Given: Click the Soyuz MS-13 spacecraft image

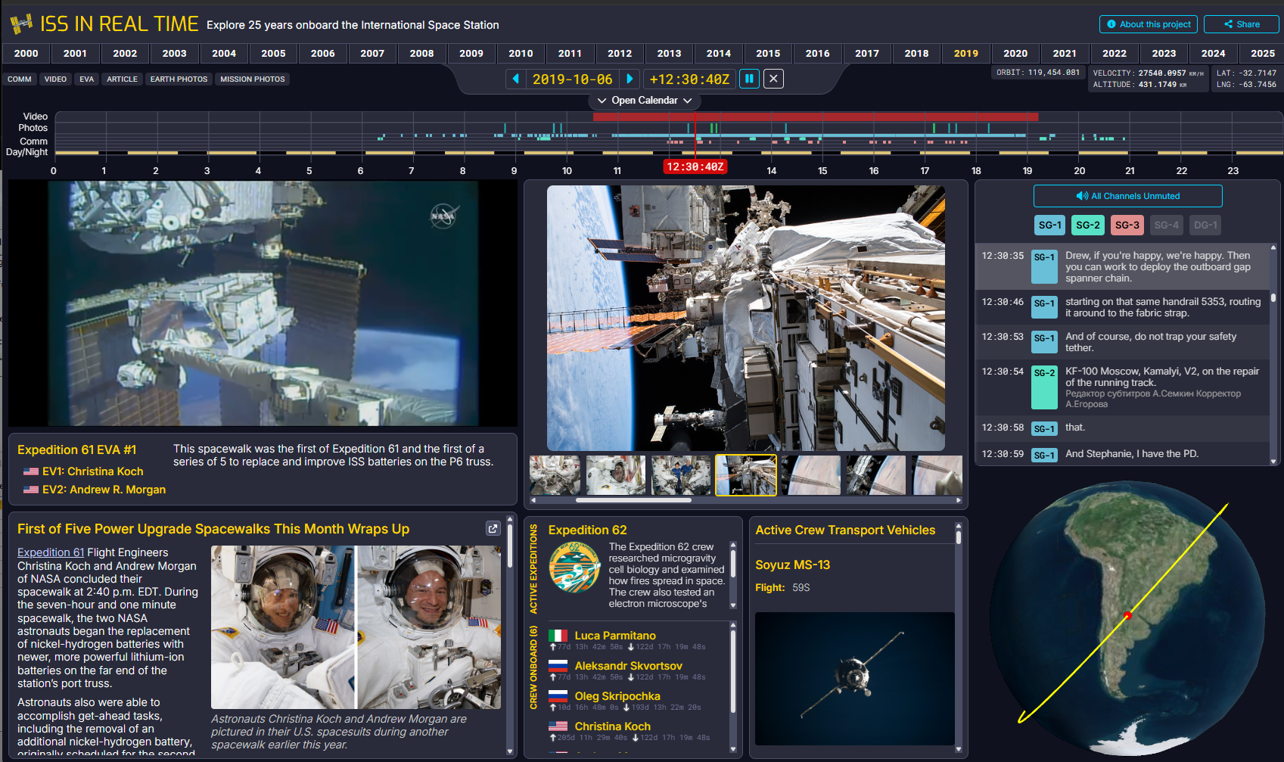Looking at the screenshot, I should pyautogui.click(x=855, y=679).
